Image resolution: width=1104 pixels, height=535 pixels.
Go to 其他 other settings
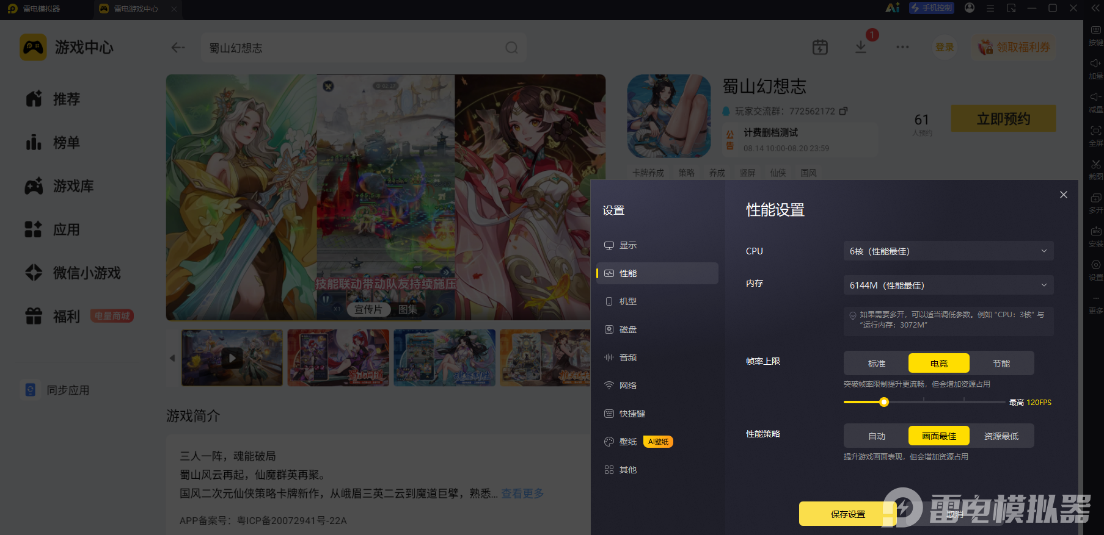point(657,470)
